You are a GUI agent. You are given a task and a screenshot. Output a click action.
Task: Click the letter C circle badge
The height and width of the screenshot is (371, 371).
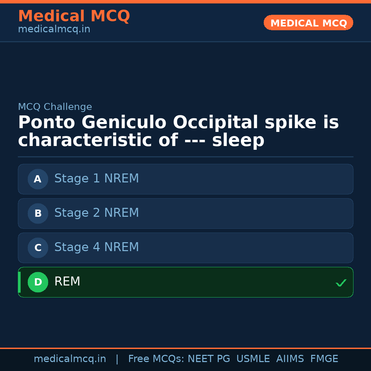(38, 248)
